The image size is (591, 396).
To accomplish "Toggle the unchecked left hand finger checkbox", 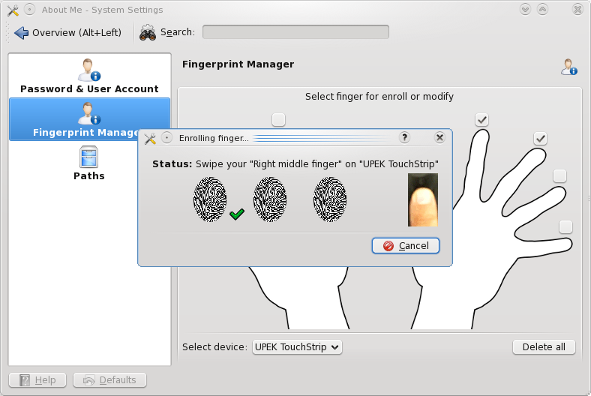I will (278, 120).
